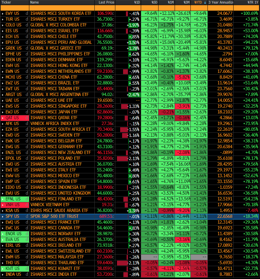Sort by the Last Price column header
The height and width of the screenshot is (279, 260).
point(105,2)
